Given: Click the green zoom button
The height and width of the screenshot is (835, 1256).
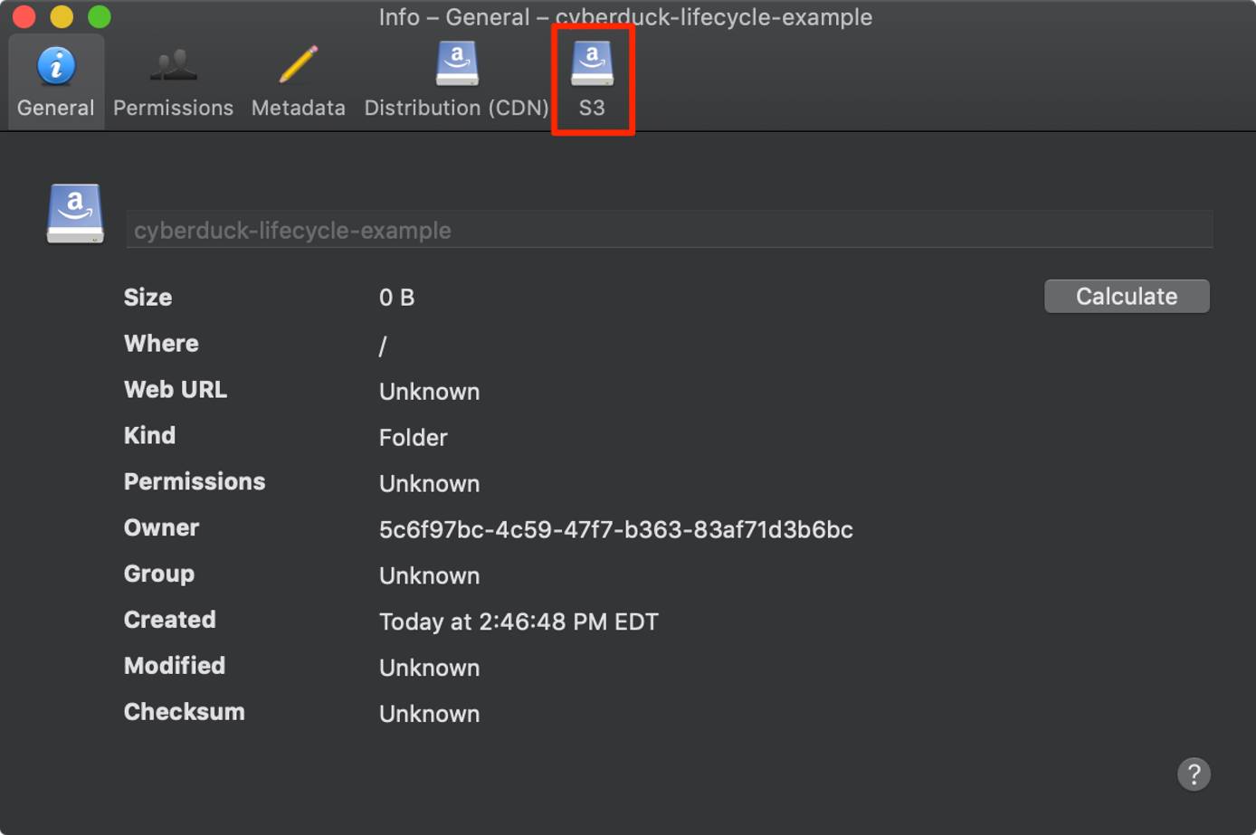Looking at the screenshot, I should [100, 16].
